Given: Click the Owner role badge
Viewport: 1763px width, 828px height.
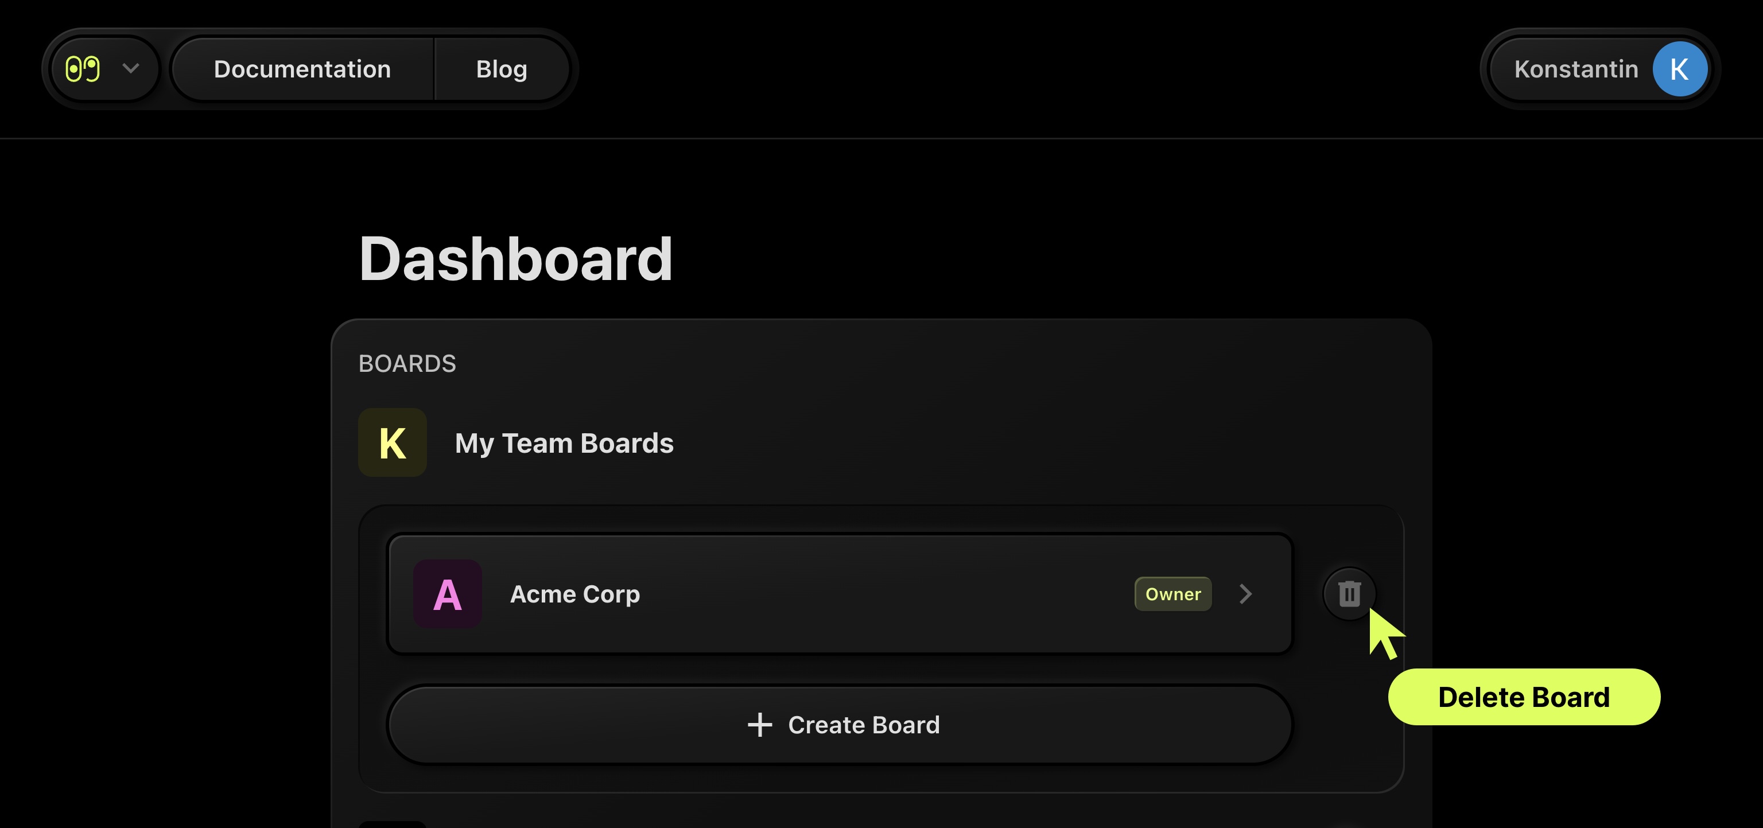Looking at the screenshot, I should [x=1172, y=594].
